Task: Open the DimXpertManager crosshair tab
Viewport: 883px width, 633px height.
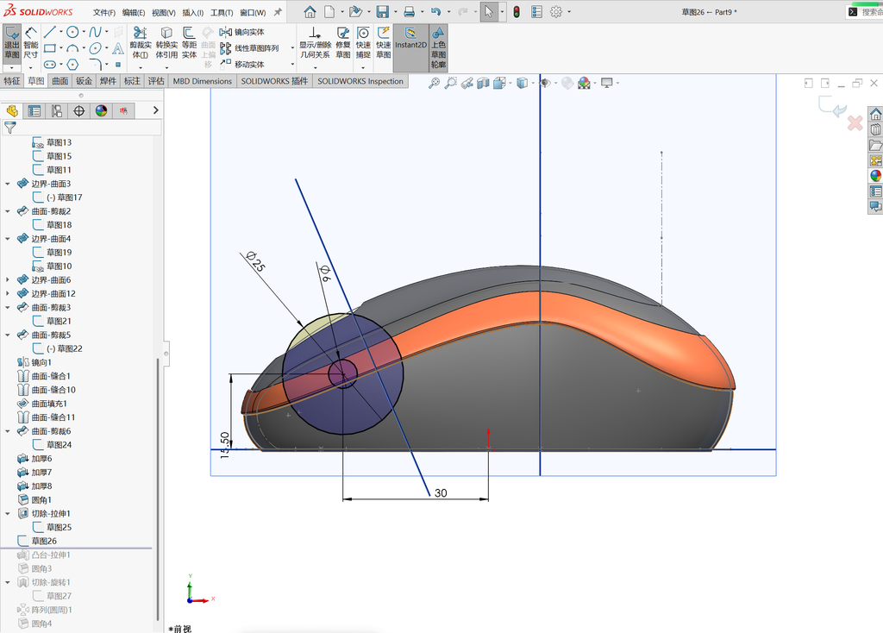Action: [x=78, y=111]
